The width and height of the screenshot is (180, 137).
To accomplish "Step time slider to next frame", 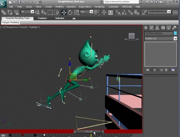I will [103, 132].
